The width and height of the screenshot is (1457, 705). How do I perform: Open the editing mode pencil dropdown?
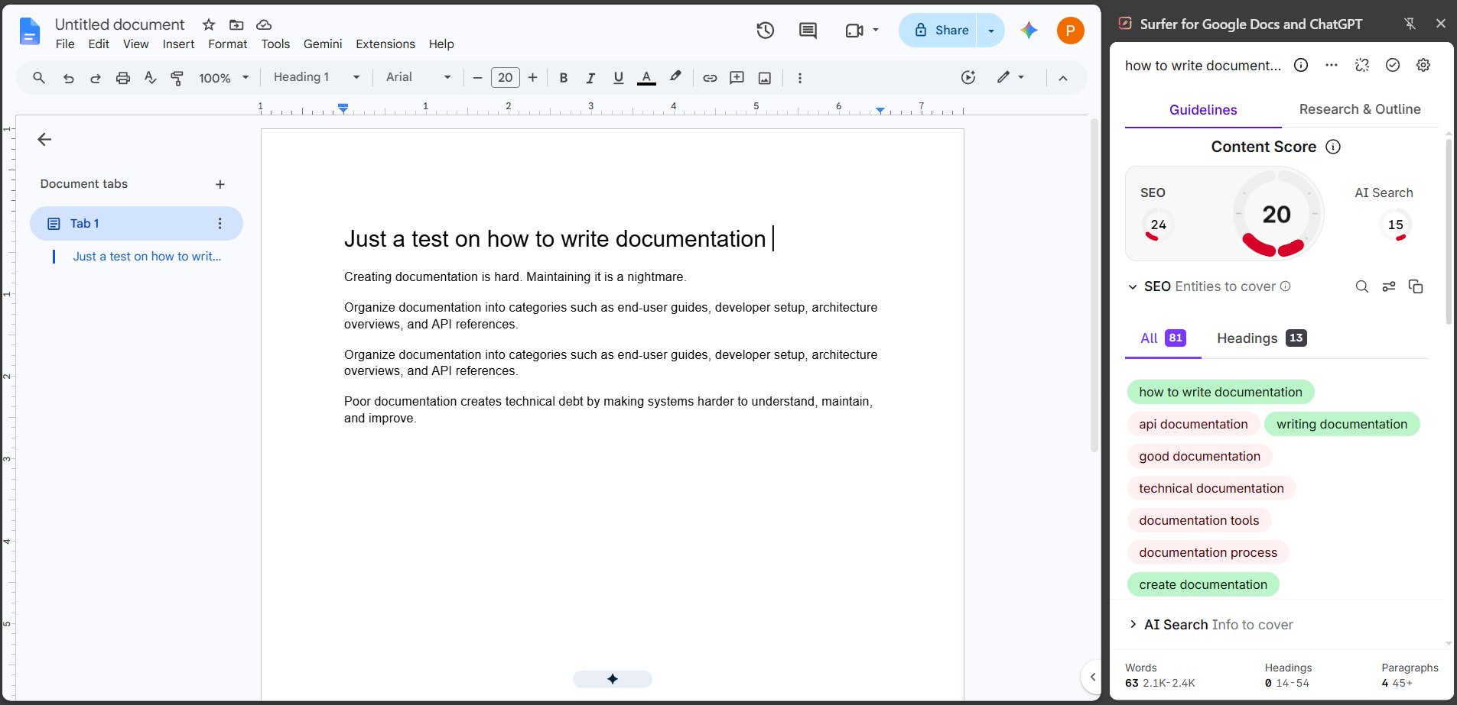tap(1010, 77)
